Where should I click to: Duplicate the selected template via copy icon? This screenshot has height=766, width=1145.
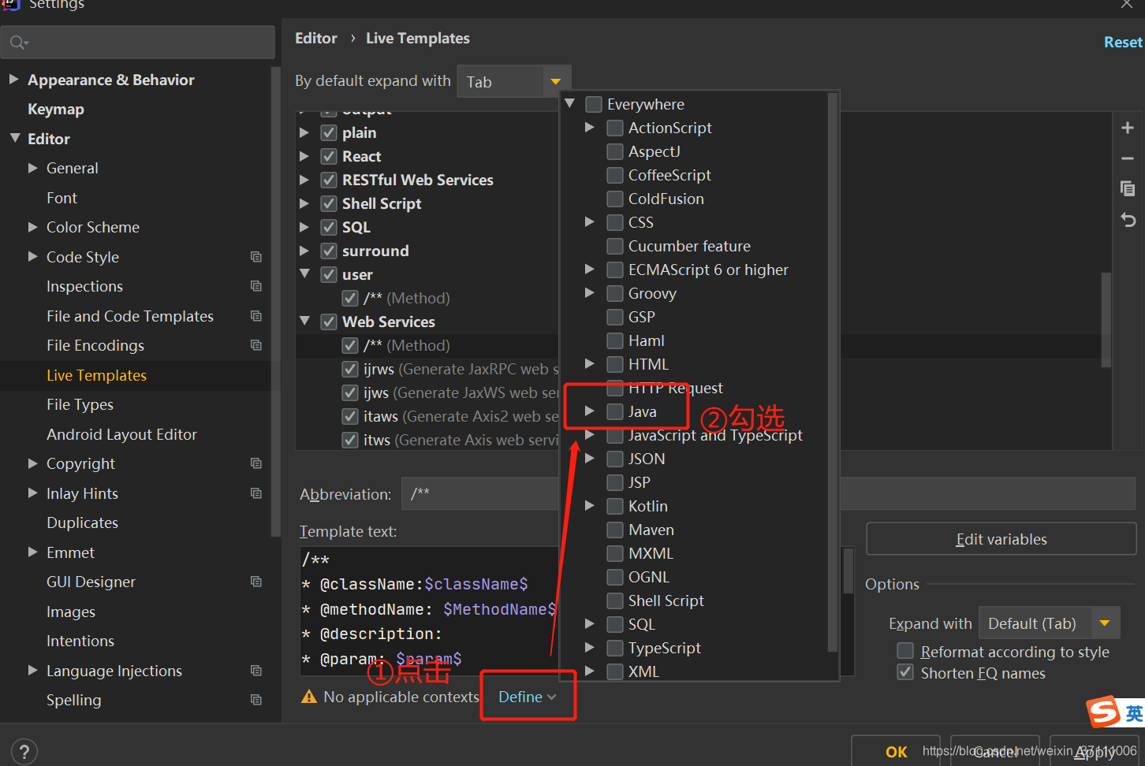pyautogui.click(x=1127, y=188)
